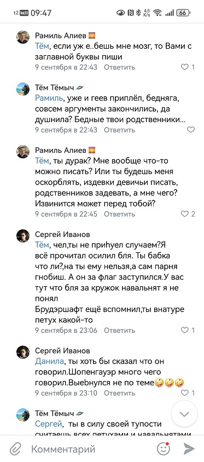Open mentioned user Данила link

49,361
